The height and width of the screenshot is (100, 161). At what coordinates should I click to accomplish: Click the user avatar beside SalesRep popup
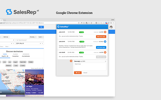pyautogui.click(x=111, y=27)
